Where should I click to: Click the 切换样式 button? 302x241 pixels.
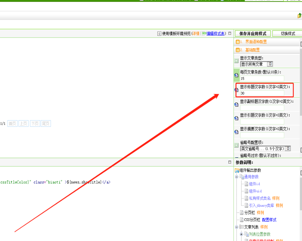pos(287,34)
